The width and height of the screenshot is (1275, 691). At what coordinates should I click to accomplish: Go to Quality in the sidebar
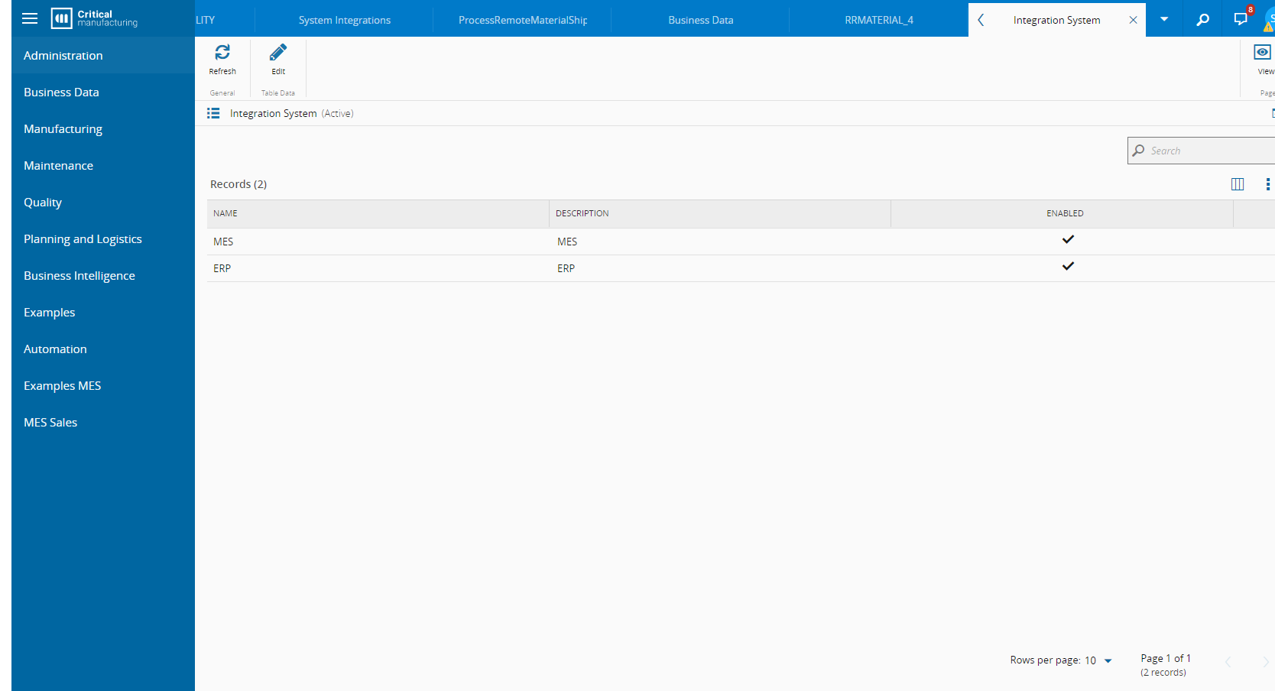[103, 202]
